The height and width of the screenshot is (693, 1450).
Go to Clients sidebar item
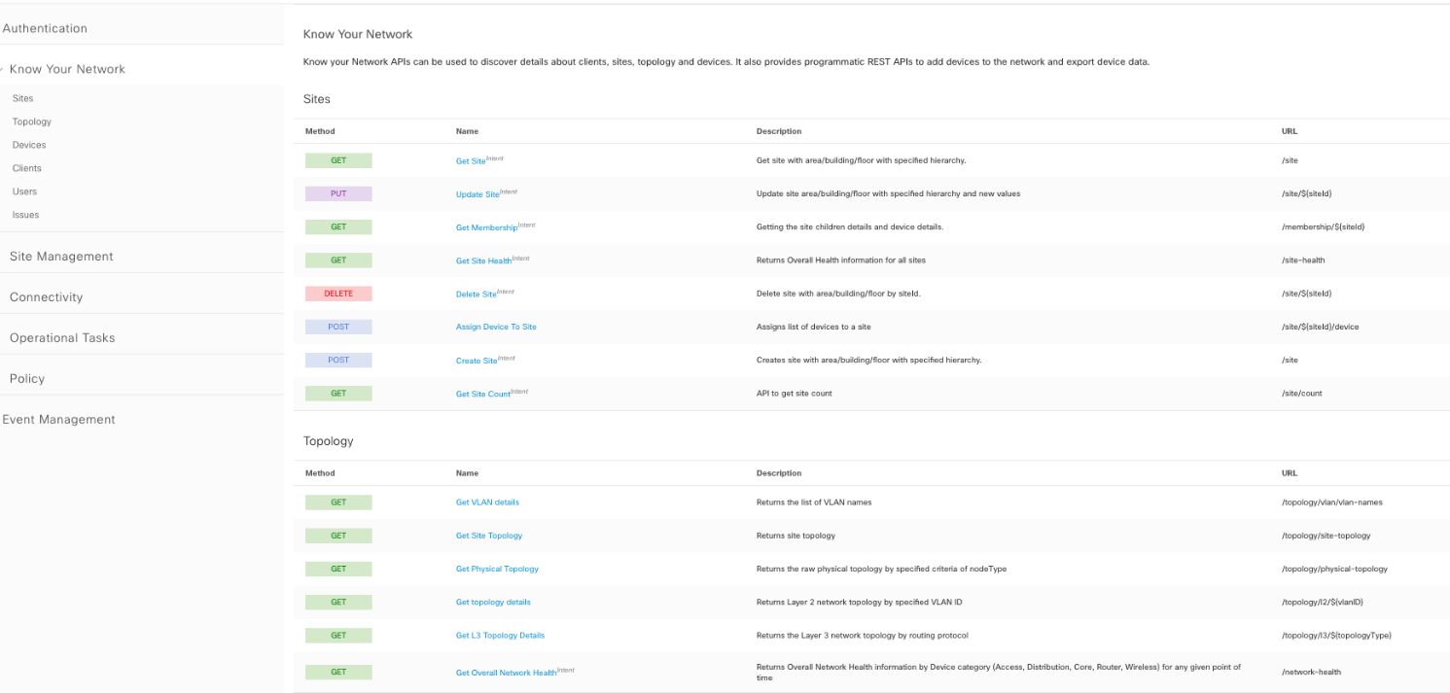[27, 168]
